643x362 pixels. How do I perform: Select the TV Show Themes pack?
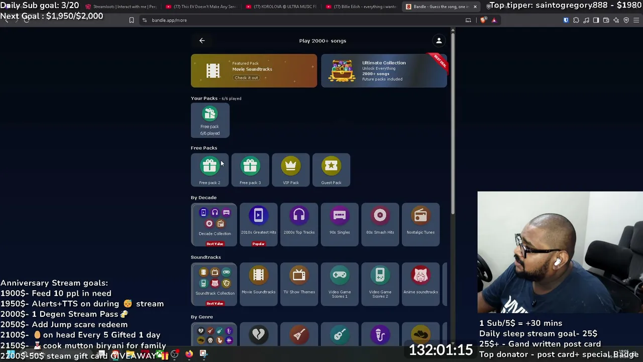(x=299, y=284)
